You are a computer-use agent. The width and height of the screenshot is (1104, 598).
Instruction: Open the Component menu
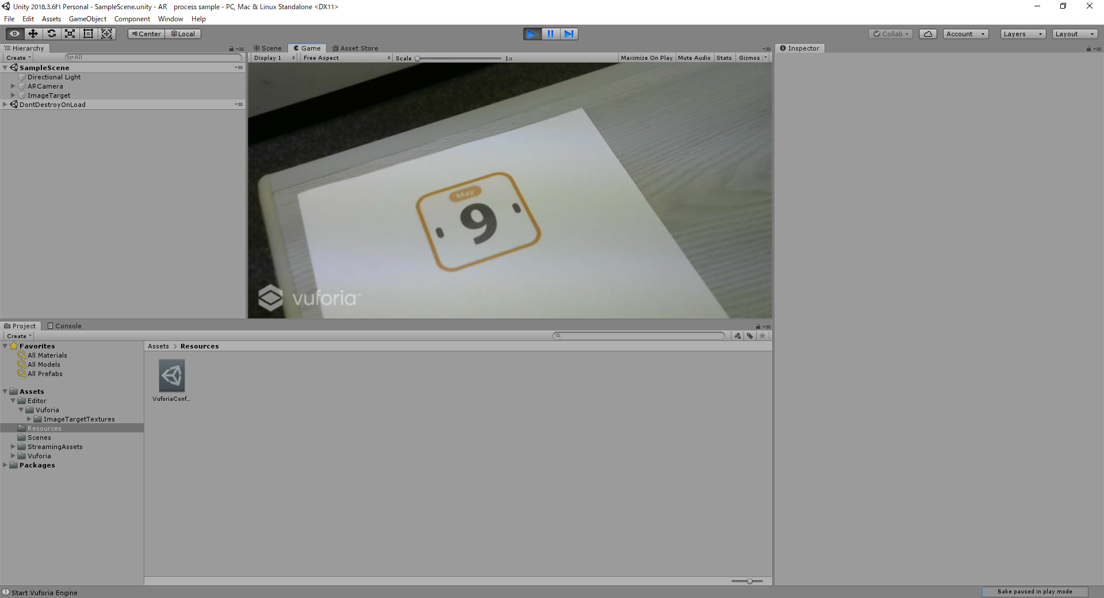[x=132, y=19]
